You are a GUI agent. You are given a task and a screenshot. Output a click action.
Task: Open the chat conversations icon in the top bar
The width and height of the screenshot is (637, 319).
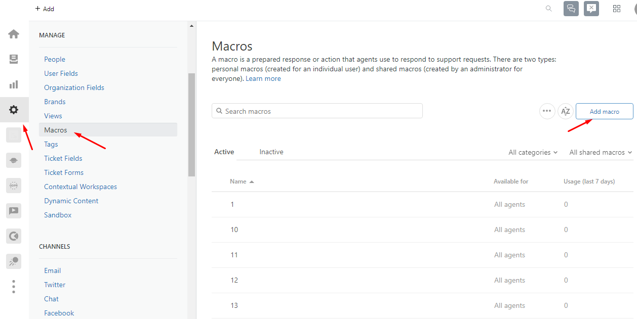click(x=571, y=9)
